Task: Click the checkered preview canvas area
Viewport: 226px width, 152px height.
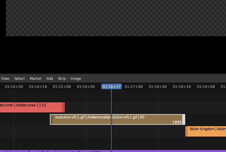Action: coord(116,18)
